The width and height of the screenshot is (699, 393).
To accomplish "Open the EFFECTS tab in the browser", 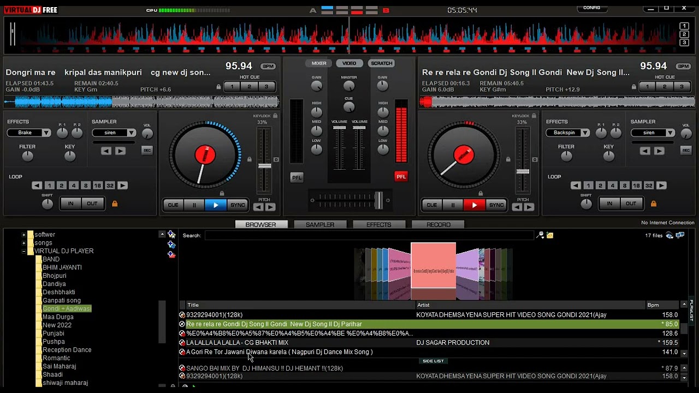I will pos(379,225).
